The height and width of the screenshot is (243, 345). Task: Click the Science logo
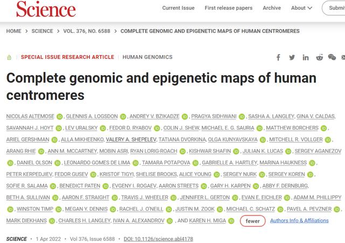(45, 9)
